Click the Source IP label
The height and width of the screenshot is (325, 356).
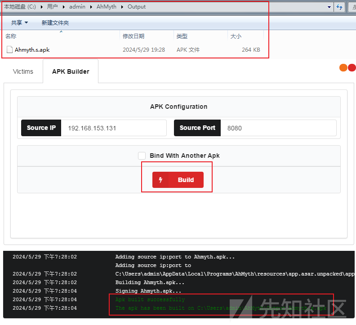tap(41, 128)
